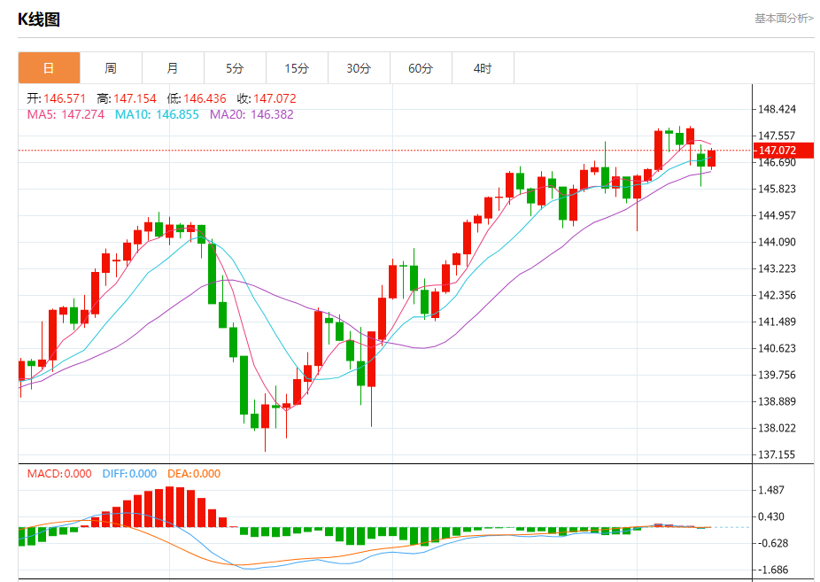Click the 144.090 price axis label
The width and height of the screenshot is (820, 582).
(777, 242)
